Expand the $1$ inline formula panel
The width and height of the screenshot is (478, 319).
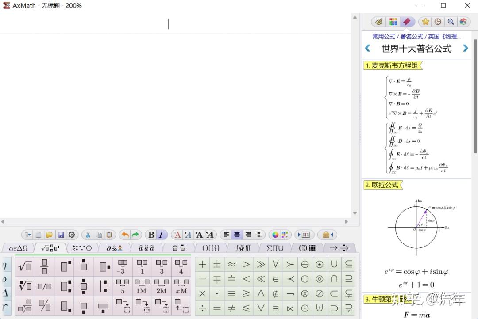pos(304,235)
